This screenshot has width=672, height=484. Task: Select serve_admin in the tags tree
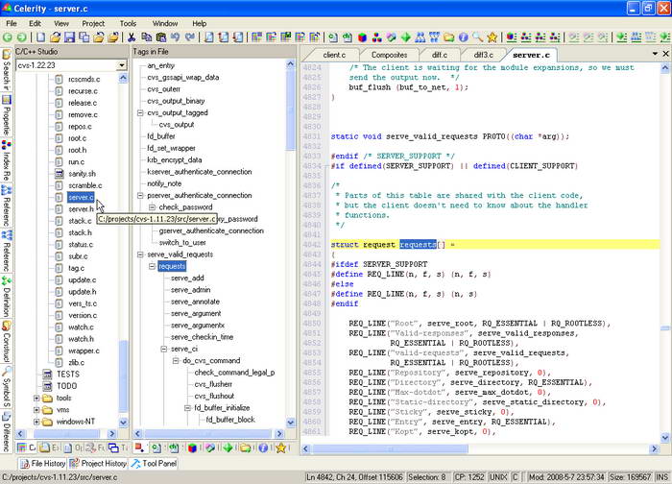click(190, 289)
